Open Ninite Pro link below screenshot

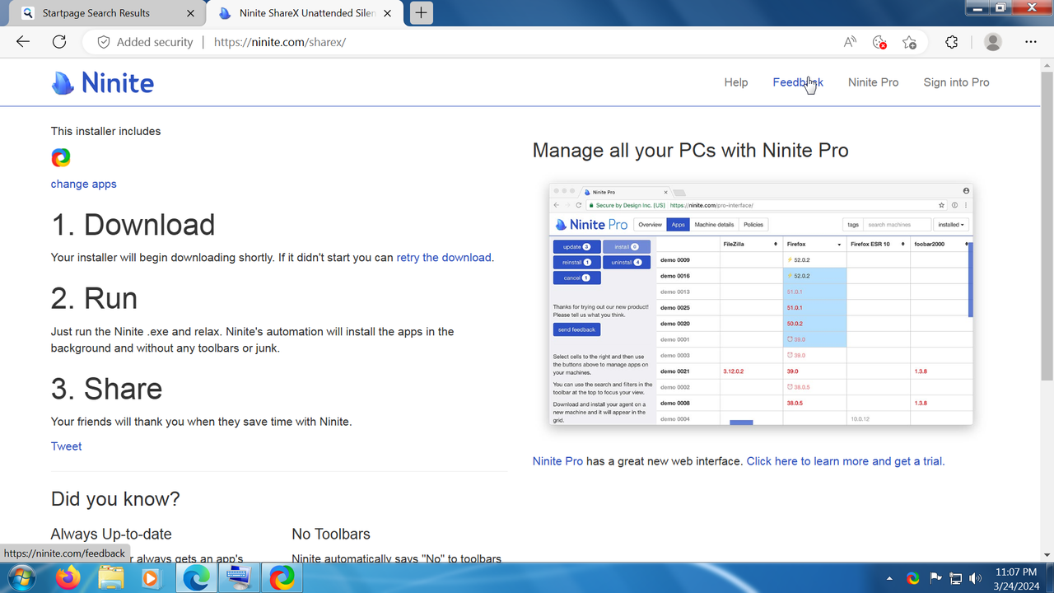557,461
